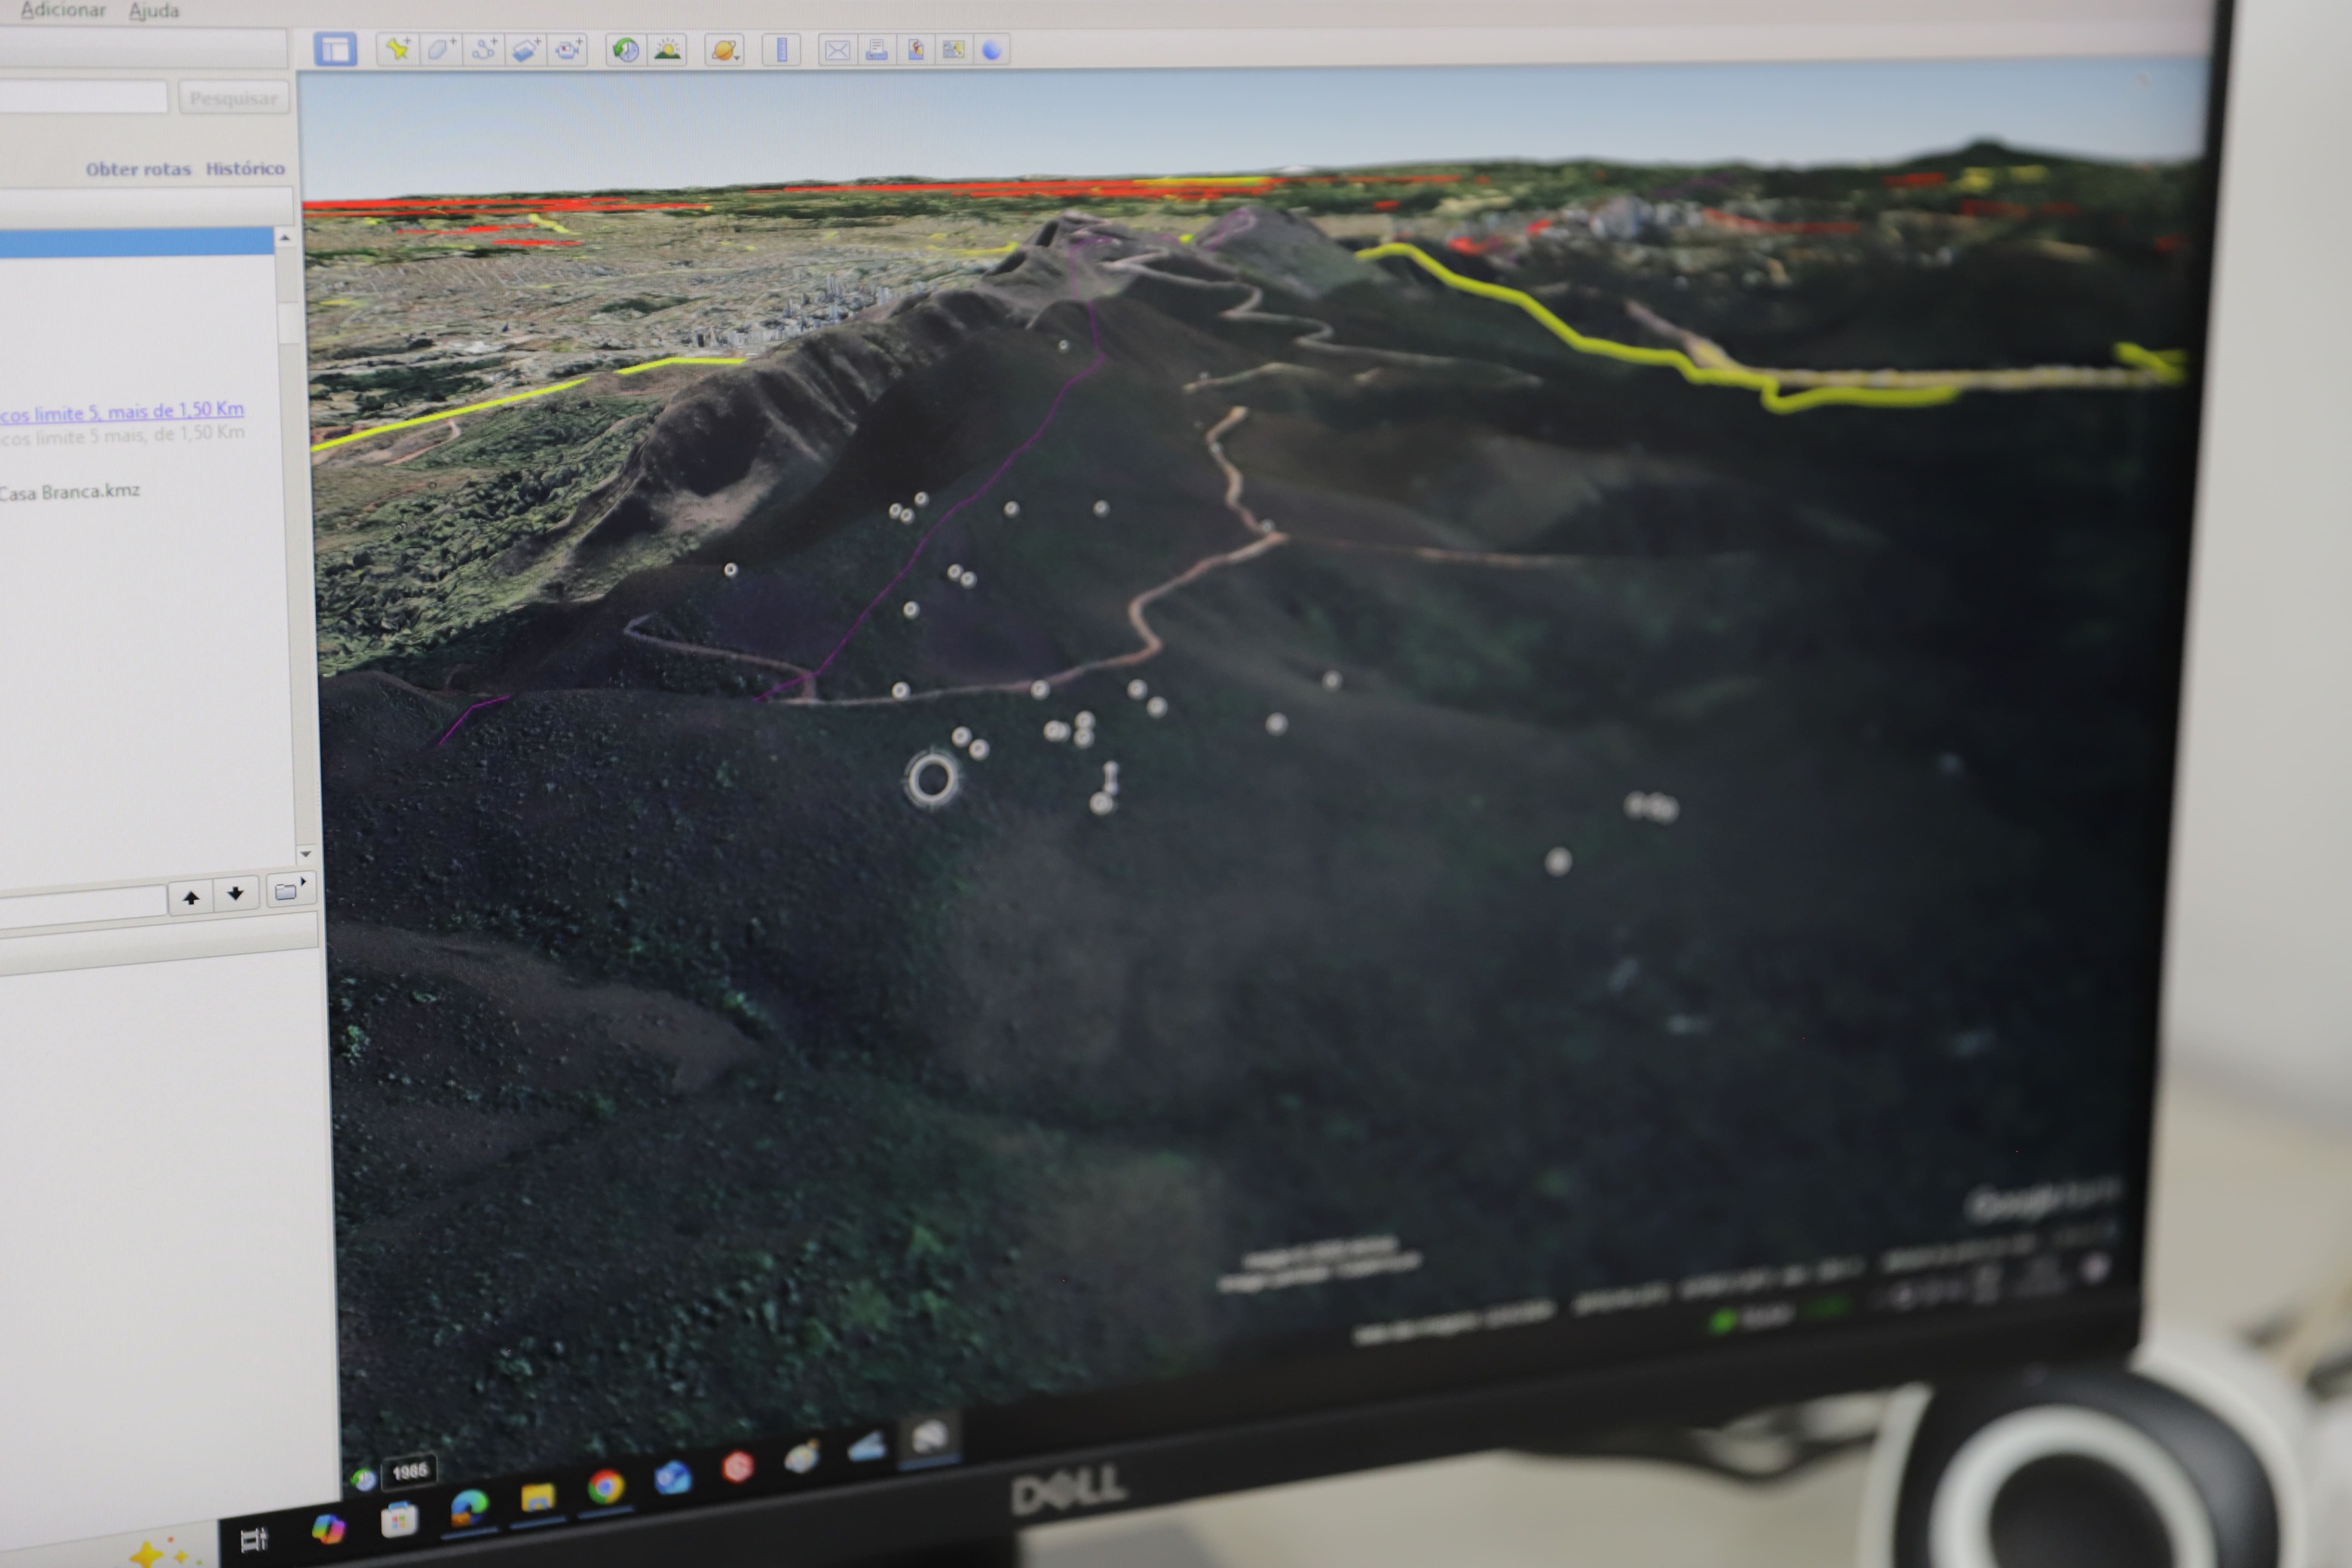Viewport: 2352px width, 1568px height.
Task: Open the Adicionar menu
Action: pyautogui.click(x=62, y=10)
